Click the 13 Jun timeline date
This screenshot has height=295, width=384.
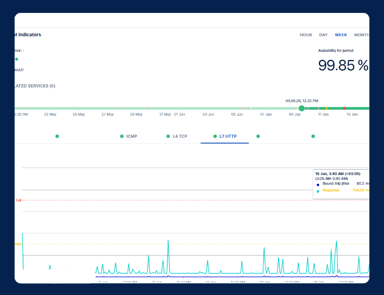click(352, 114)
